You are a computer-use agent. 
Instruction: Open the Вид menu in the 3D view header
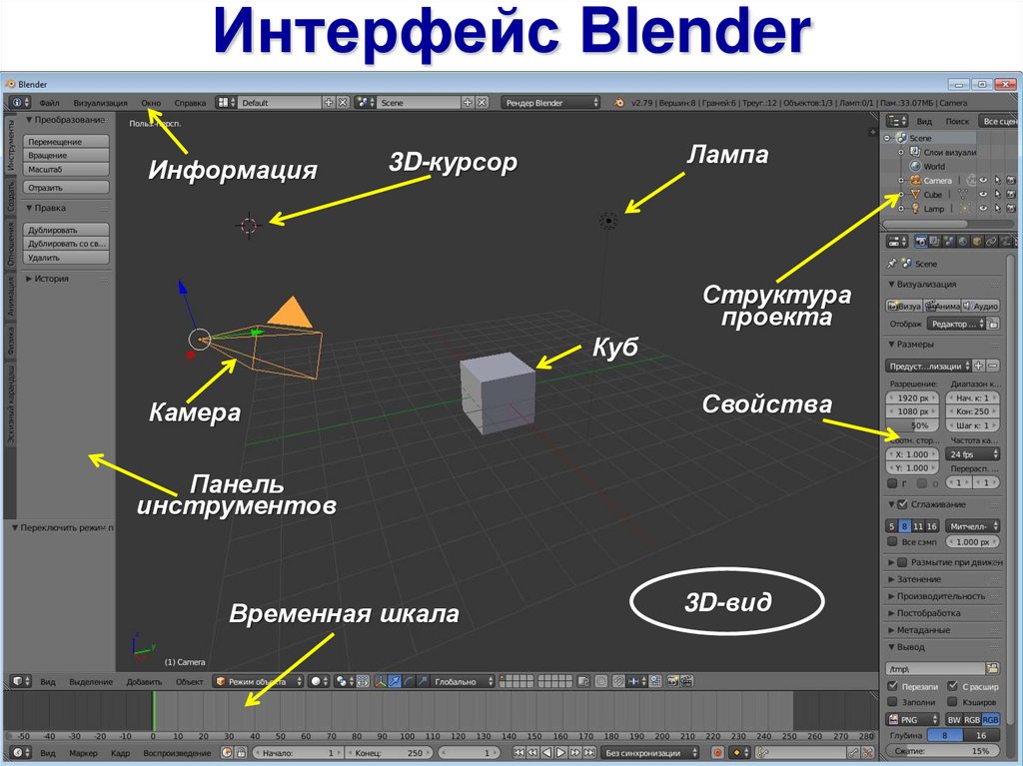point(48,682)
